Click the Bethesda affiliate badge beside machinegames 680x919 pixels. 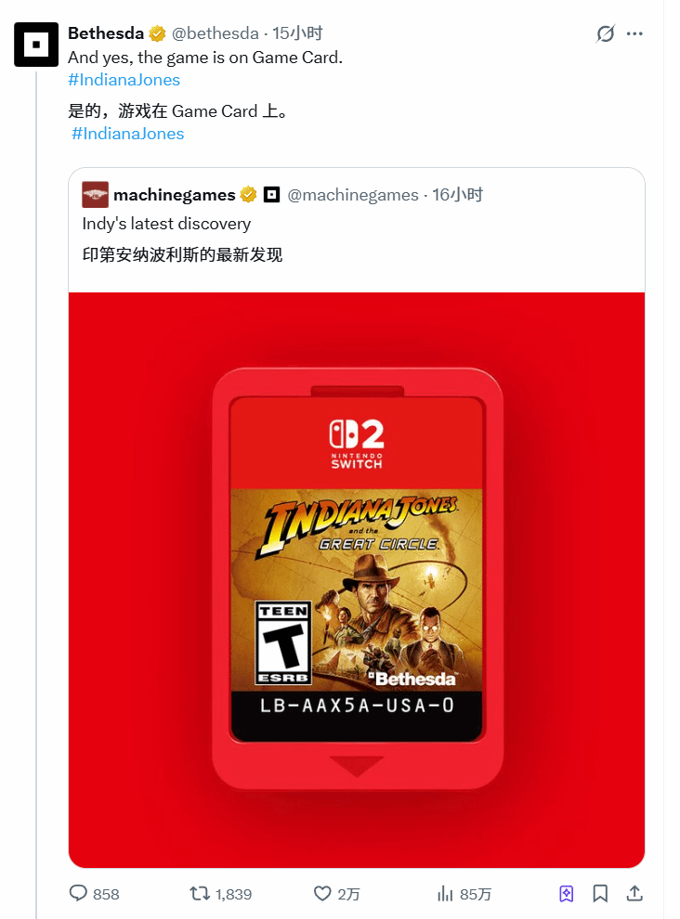pyautogui.click(x=271, y=195)
